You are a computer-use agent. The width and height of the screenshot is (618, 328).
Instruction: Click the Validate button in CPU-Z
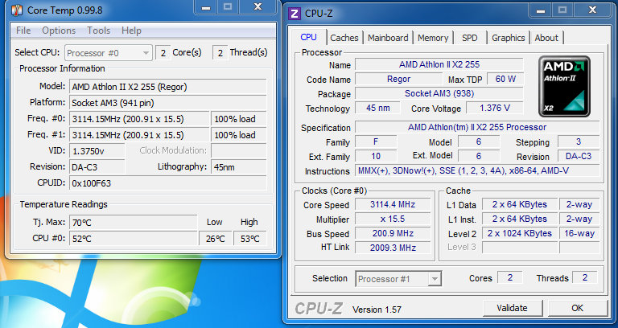point(512,308)
